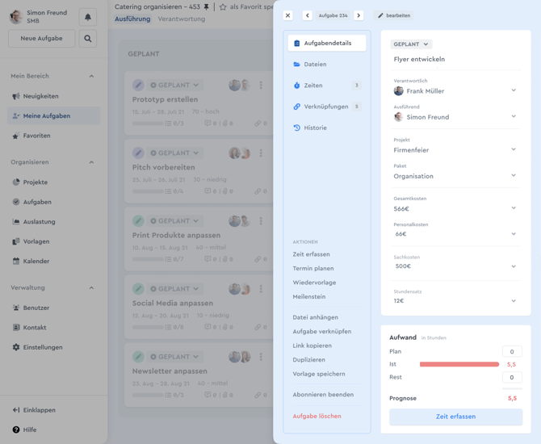
Task: Click Aufgabe löschen link
Action: click(x=317, y=417)
